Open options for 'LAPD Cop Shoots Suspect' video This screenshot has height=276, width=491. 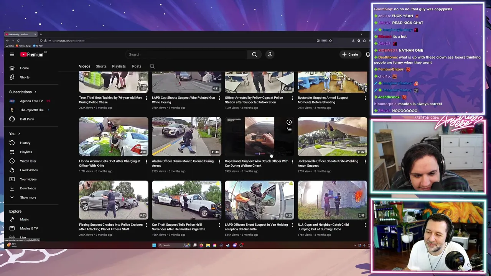click(219, 99)
